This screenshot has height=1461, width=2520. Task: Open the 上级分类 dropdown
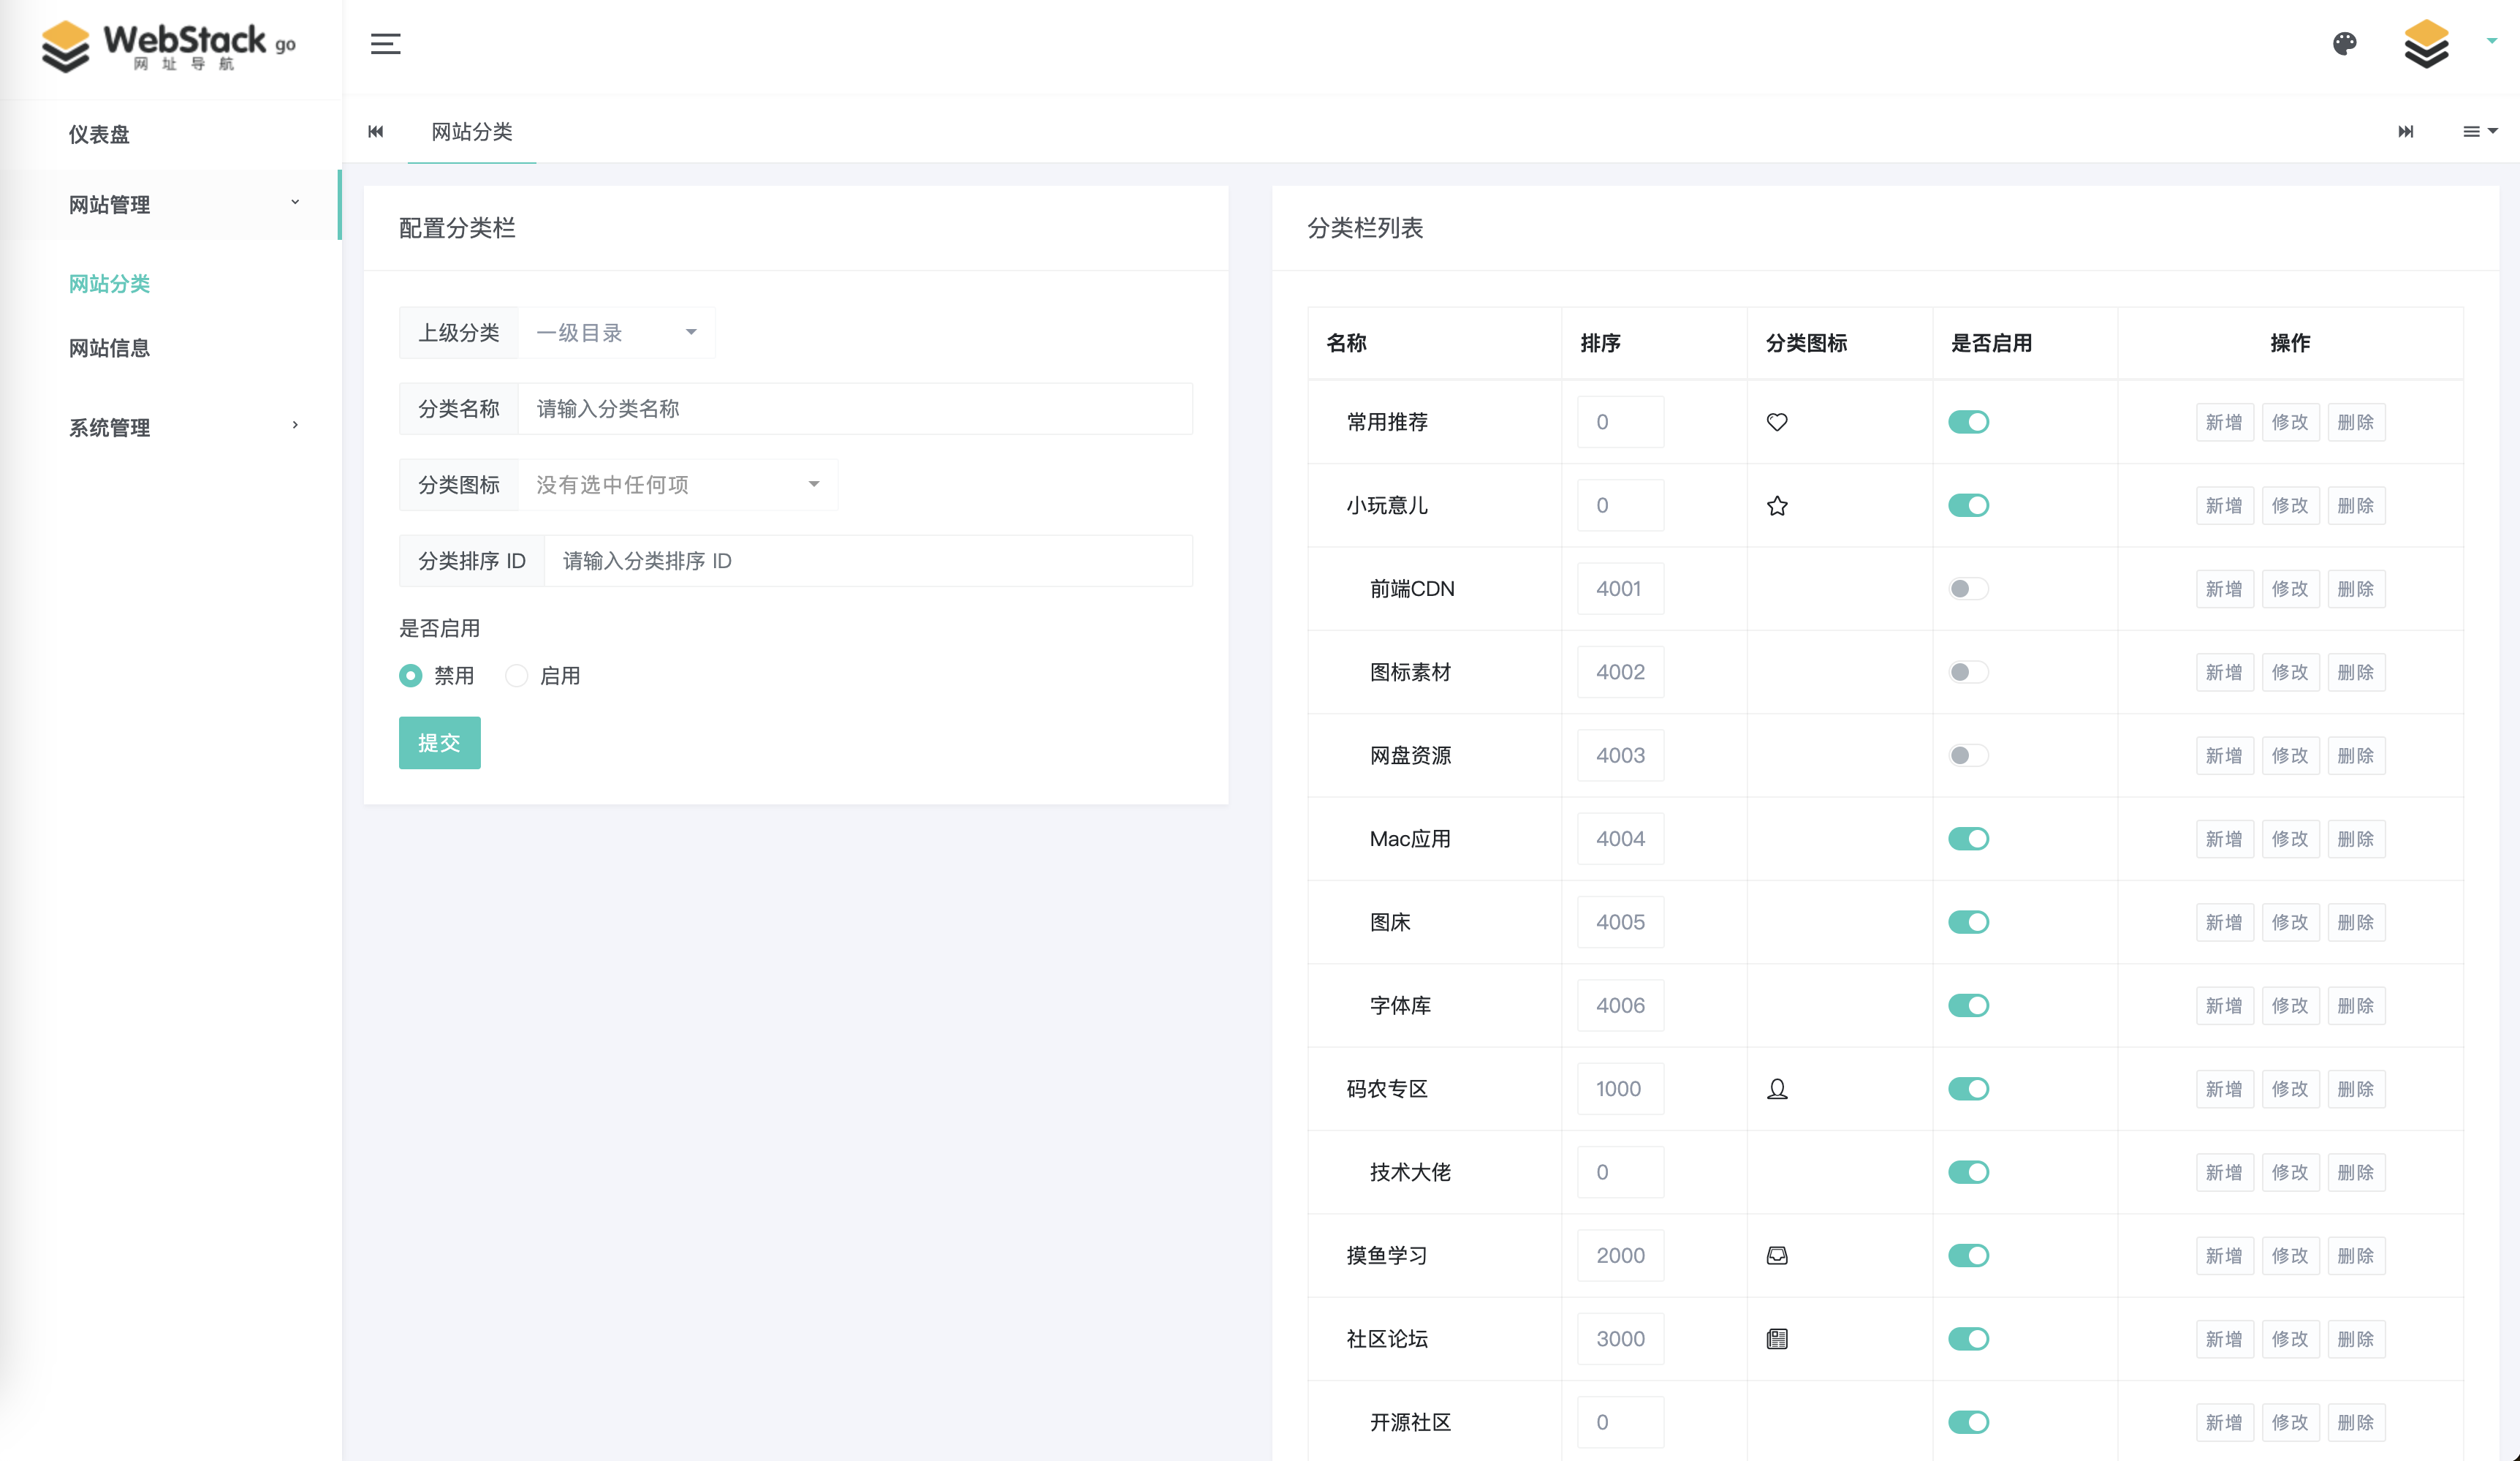click(x=616, y=333)
